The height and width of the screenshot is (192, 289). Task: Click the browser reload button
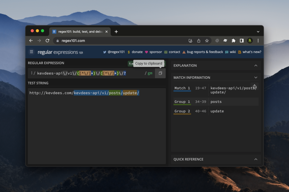pyautogui.click(x=47, y=41)
